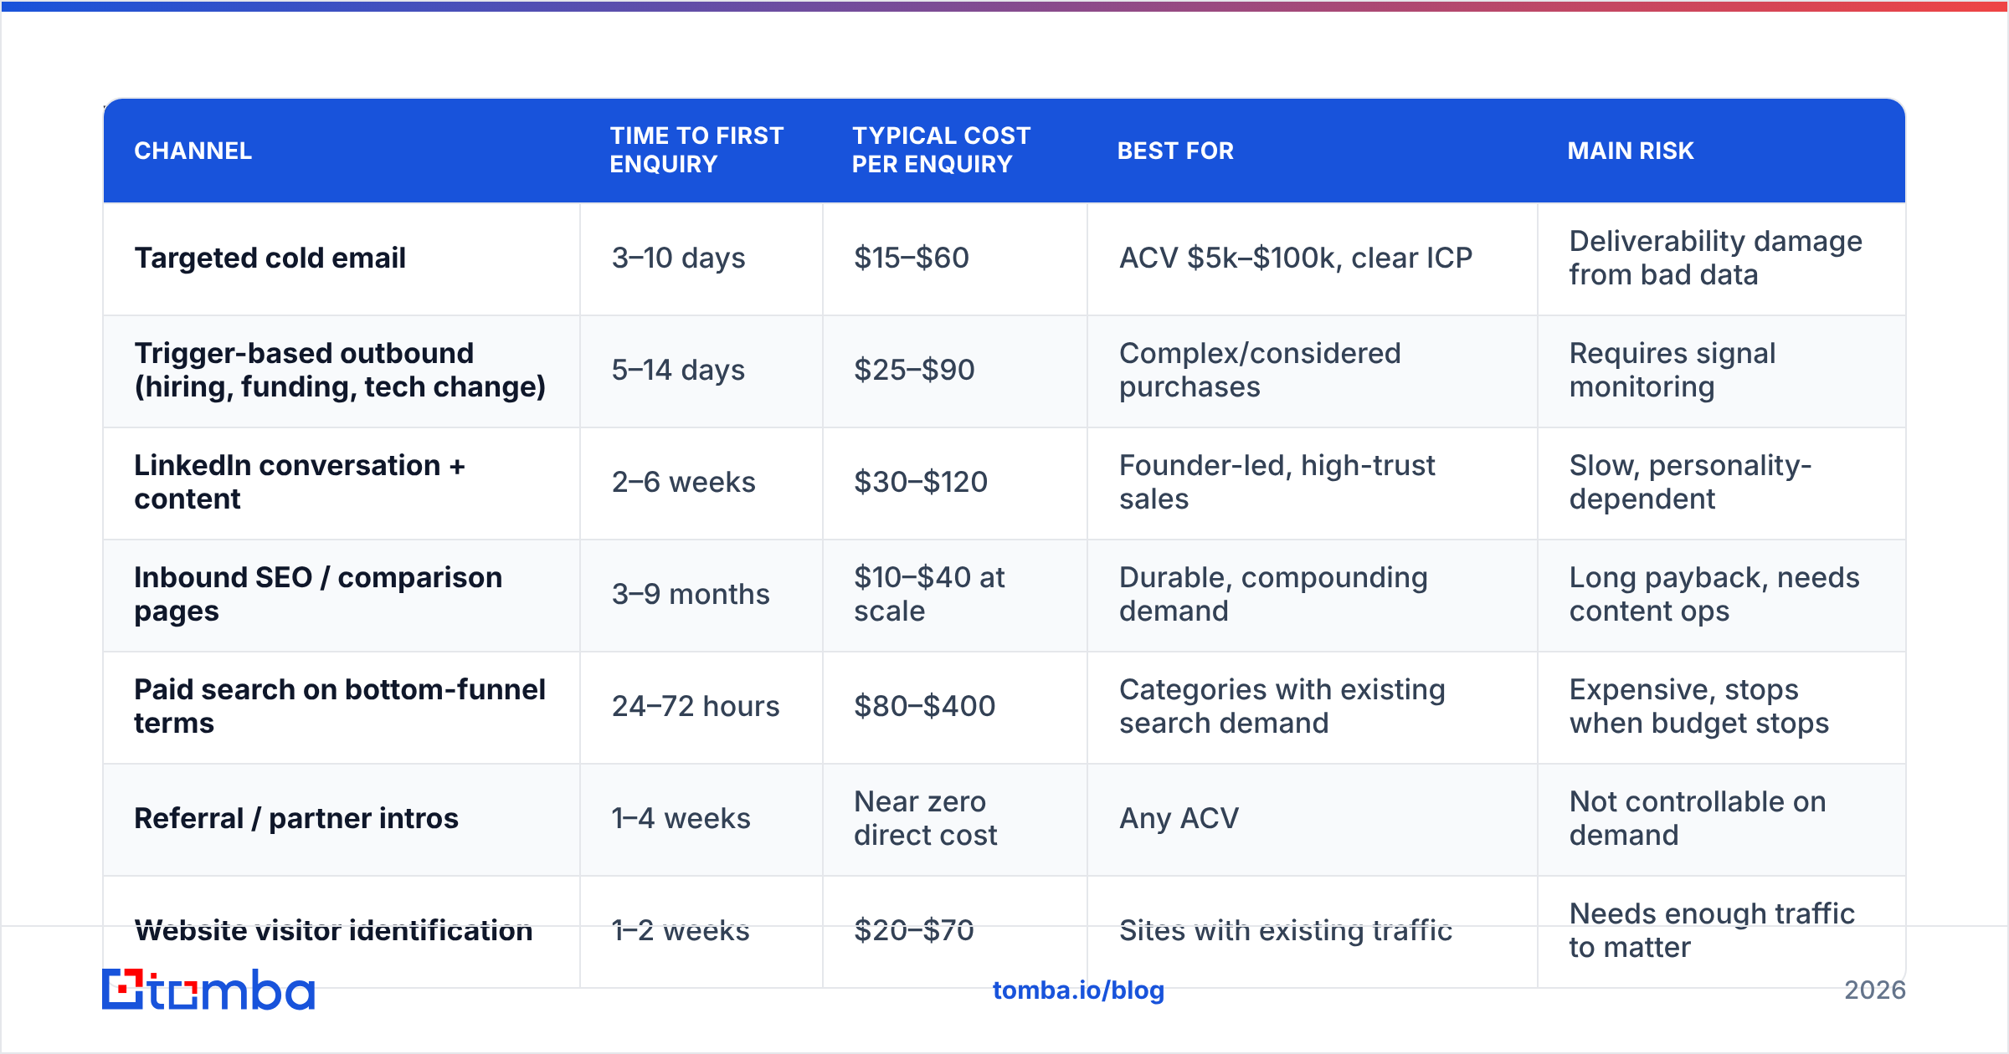Select LinkedIn conversation + content row
Image resolution: width=2009 pixels, height=1054 pixels.
pyautogui.click(x=1004, y=483)
